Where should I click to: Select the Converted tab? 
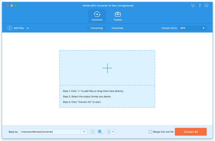point(117,28)
